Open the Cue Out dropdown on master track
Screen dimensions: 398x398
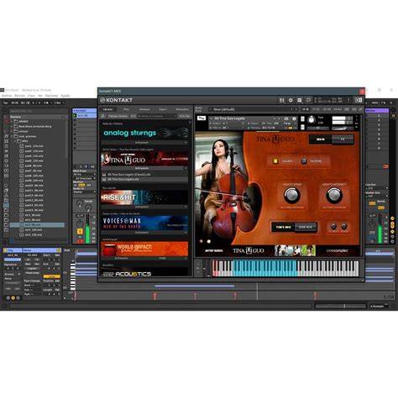click(377, 189)
